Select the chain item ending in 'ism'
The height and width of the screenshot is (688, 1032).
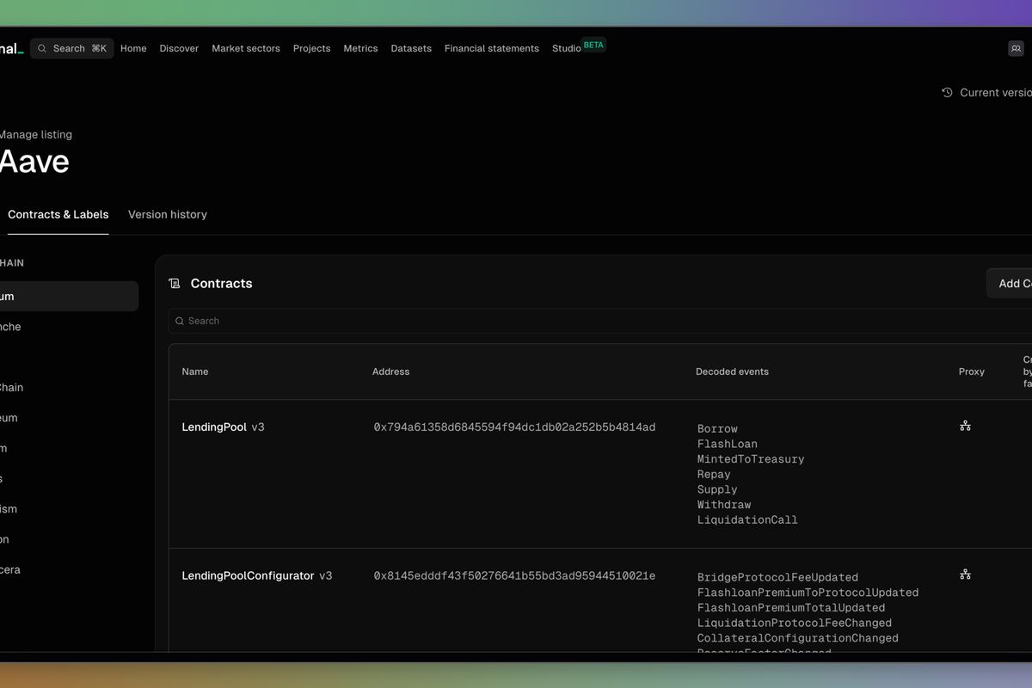[x=9, y=509]
